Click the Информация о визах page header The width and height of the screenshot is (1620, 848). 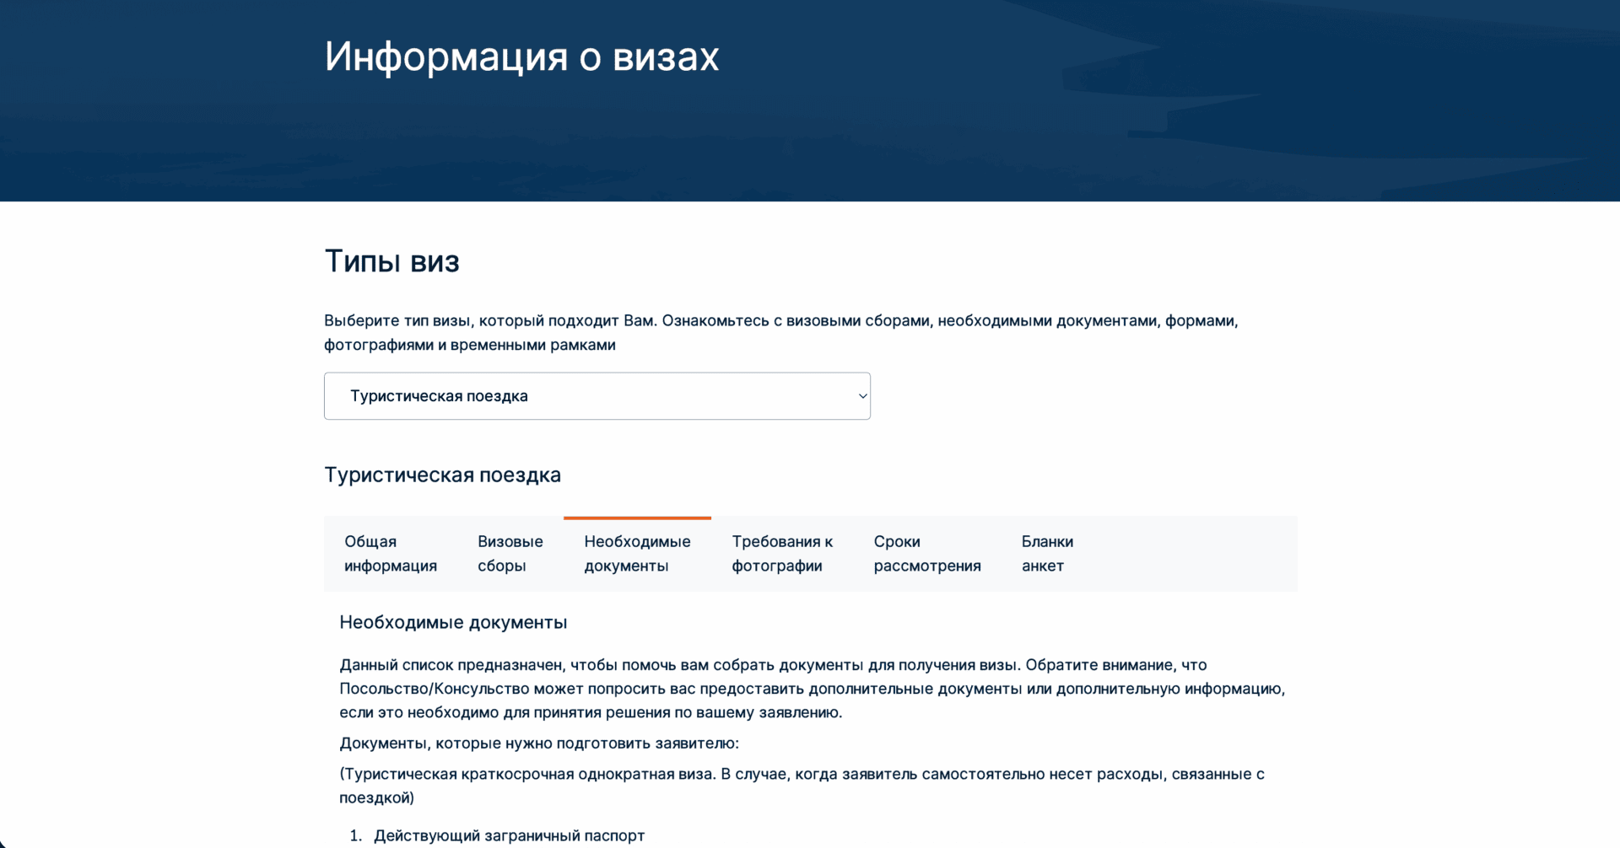[522, 56]
